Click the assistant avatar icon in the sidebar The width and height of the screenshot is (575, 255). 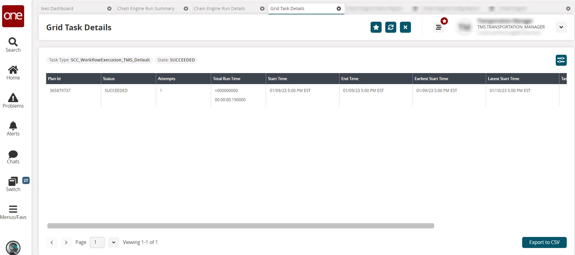tap(13, 248)
